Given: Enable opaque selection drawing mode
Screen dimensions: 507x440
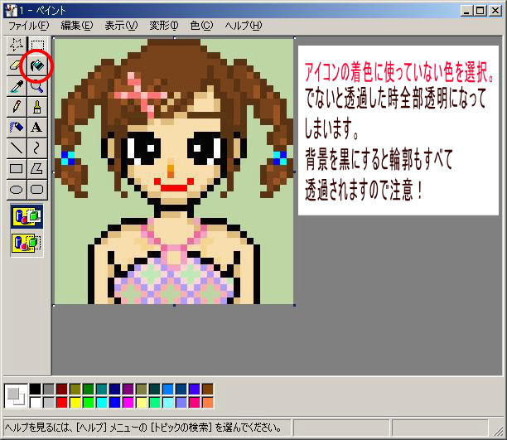Looking at the screenshot, I should [x=27, y=216].
